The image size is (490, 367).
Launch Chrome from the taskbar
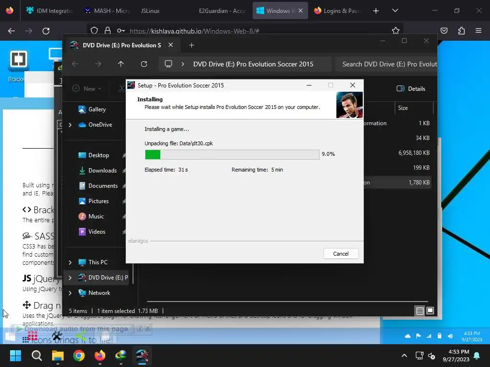[79, 356]
